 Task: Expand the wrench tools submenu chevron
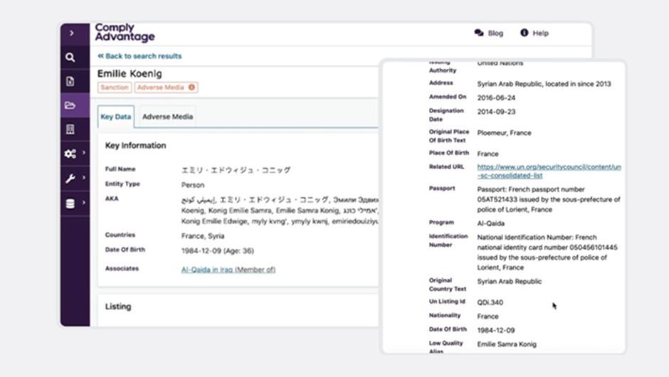[x=84, y=177]
